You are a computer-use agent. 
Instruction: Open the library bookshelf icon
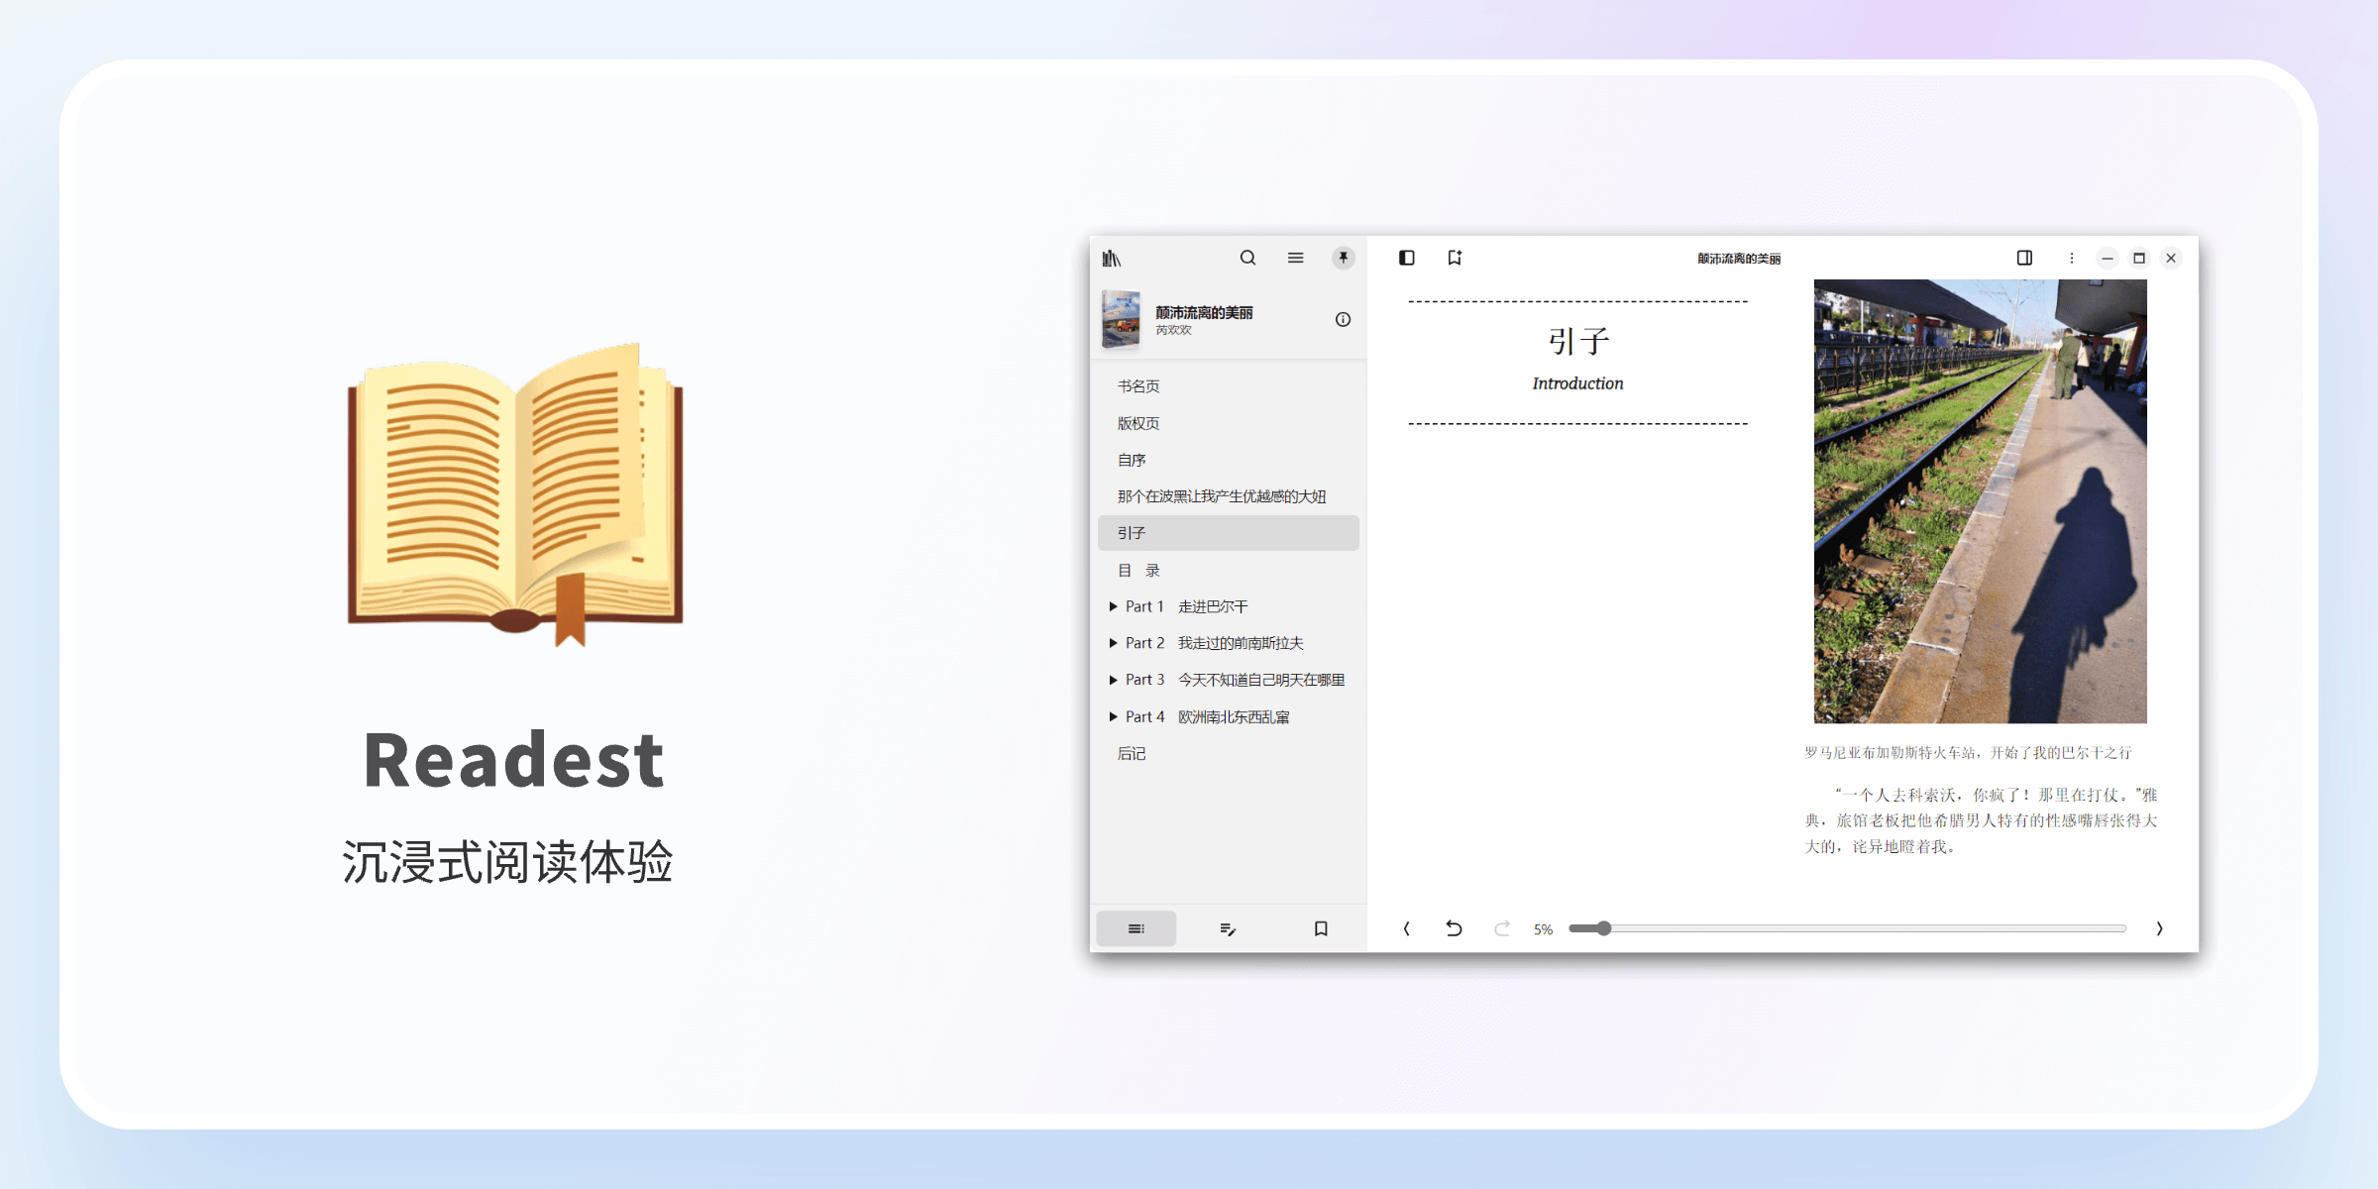1112,258
